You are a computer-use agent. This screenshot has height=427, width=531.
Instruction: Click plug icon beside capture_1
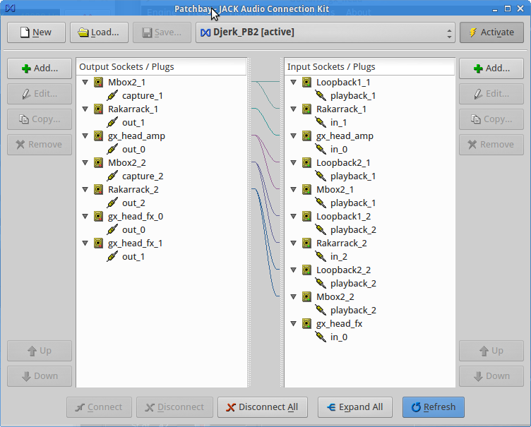(112, 95)
